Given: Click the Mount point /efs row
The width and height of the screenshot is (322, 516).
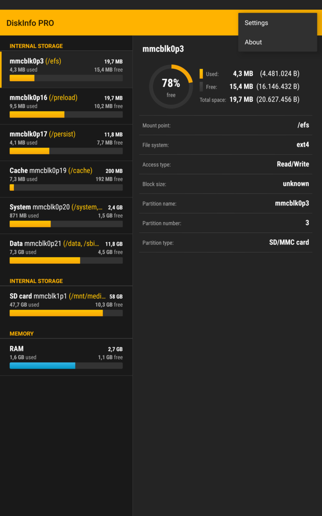Looking at the screenshot, I should [x=226, y=125].
